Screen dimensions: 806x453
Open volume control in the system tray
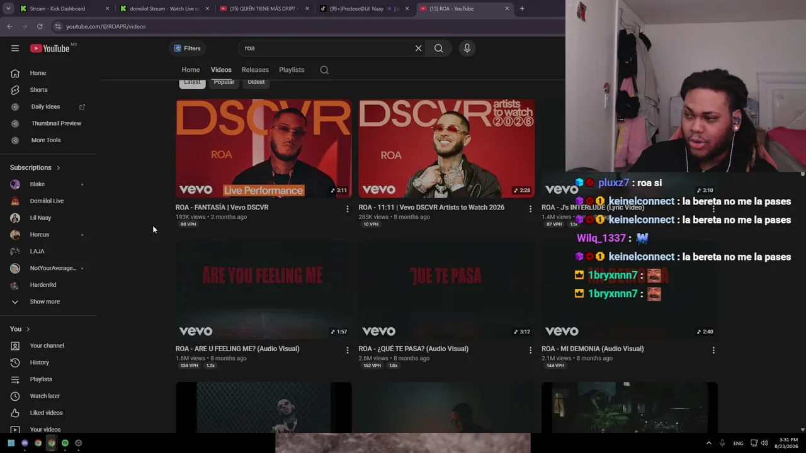(764, 443)
